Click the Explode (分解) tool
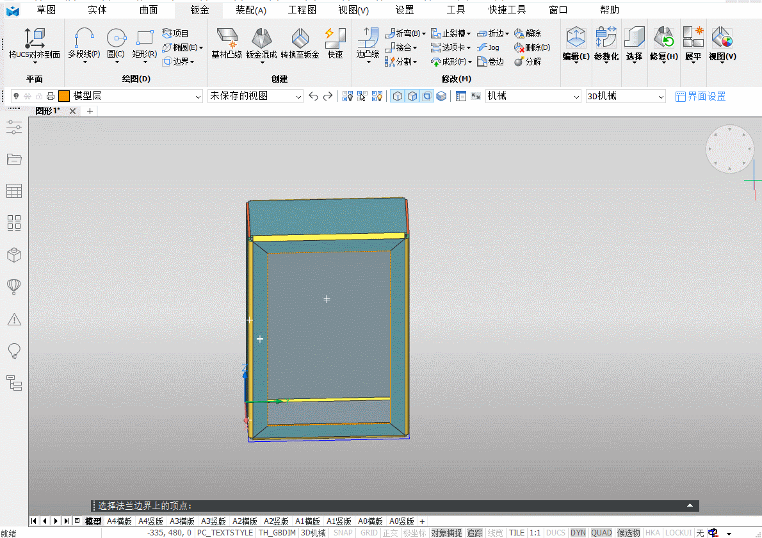Viewport: 762px width, 538px height. pos(528,61)
